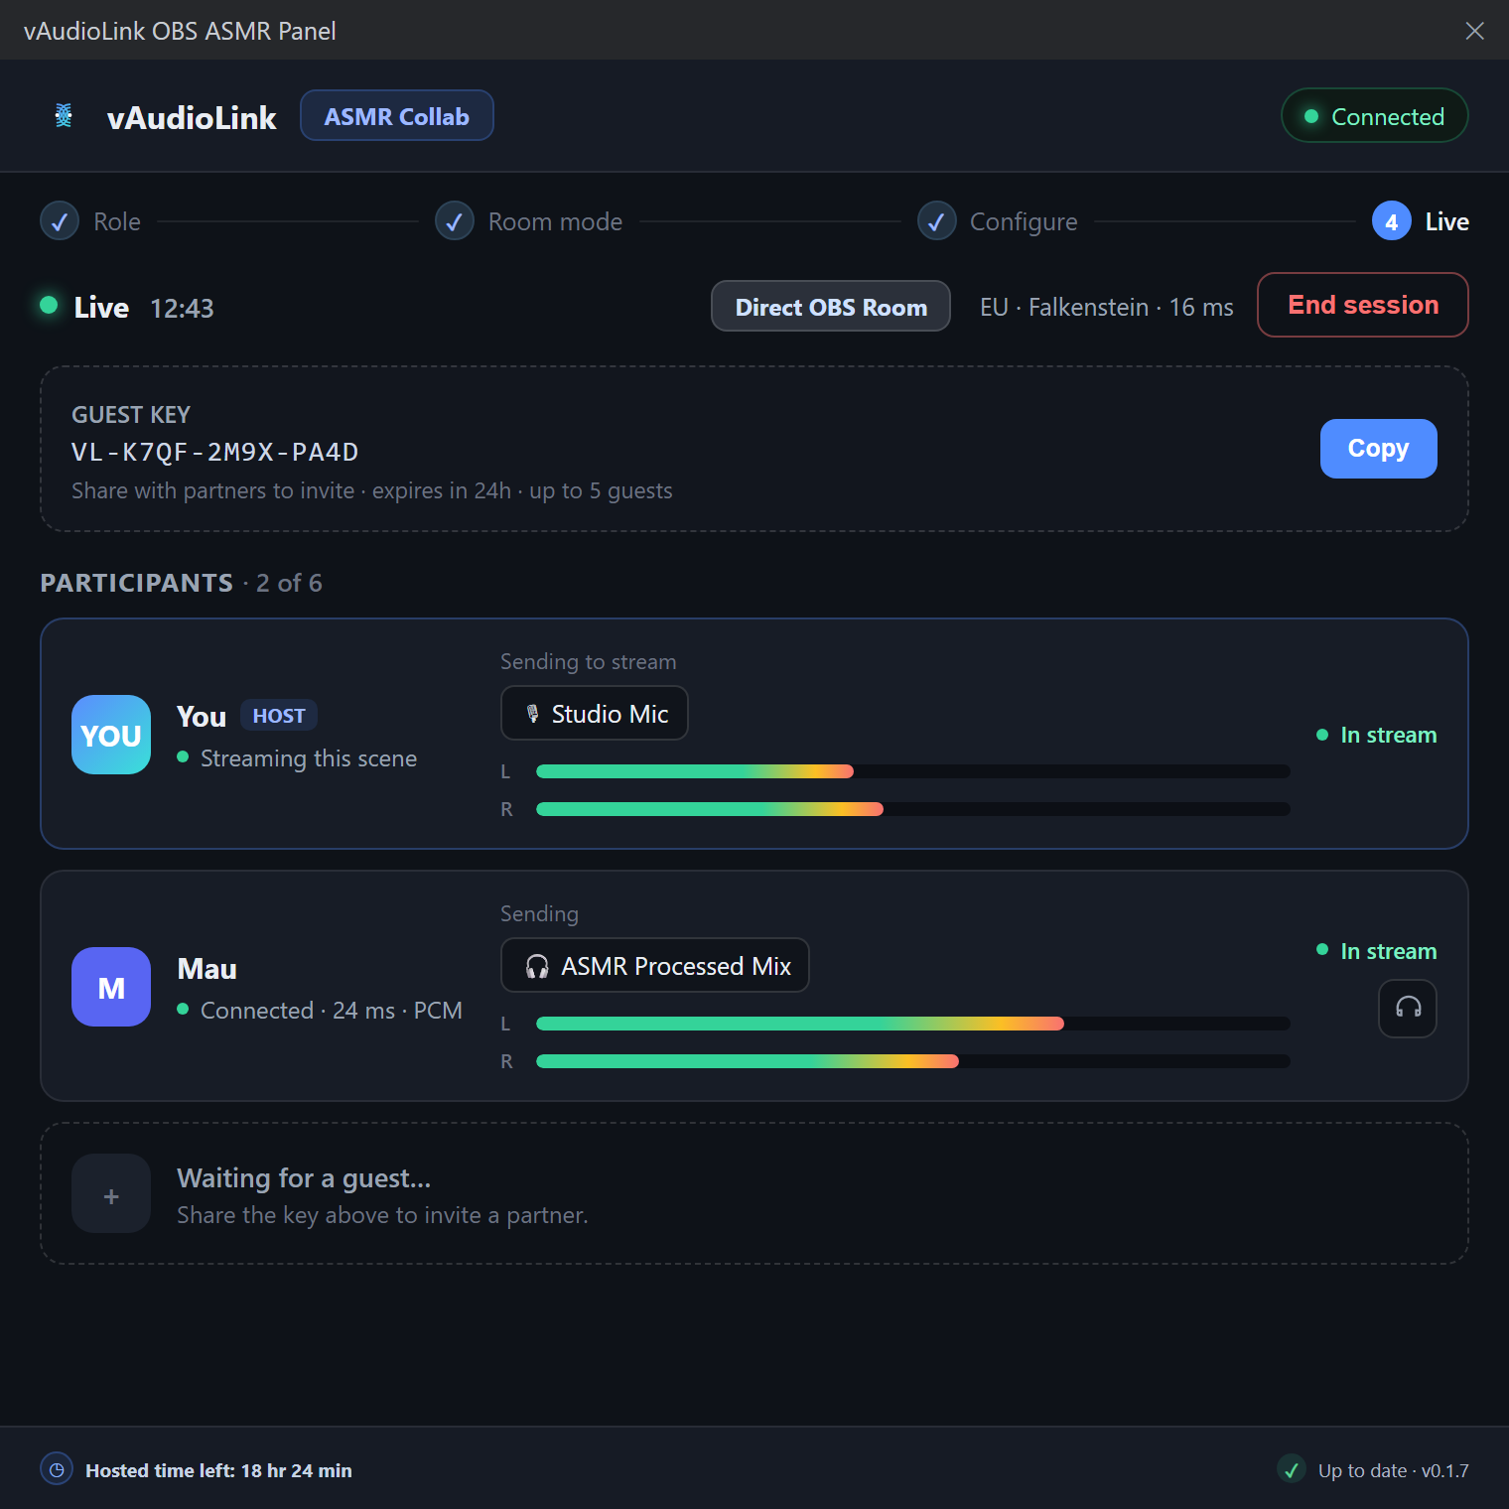Click the guest key VL-K7QF-2M9X-PA4D

tap(214, 453)
